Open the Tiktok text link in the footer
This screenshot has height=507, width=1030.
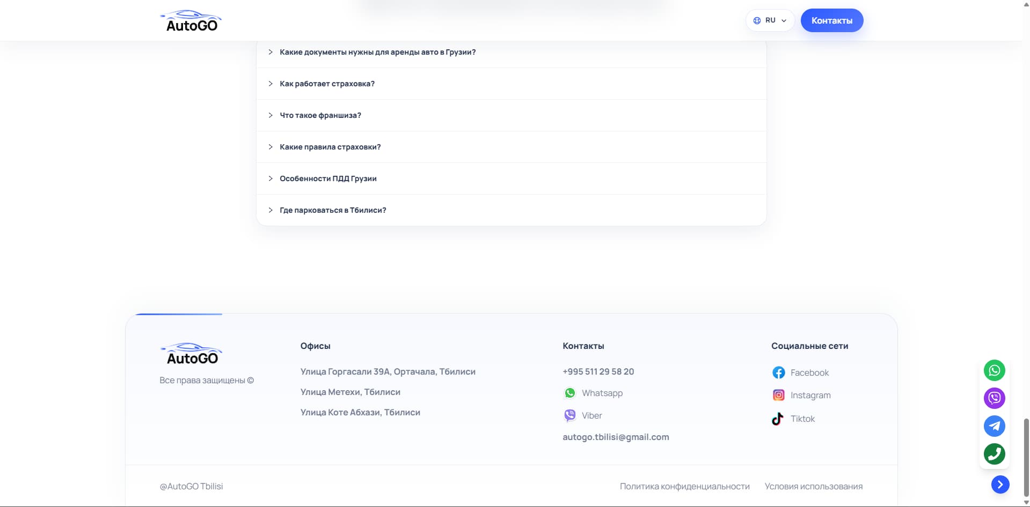point(802,419)
